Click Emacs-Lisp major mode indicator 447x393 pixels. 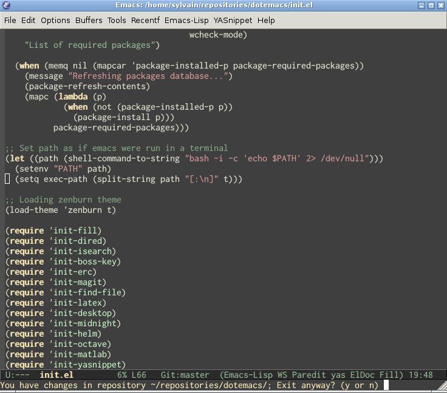248,375
